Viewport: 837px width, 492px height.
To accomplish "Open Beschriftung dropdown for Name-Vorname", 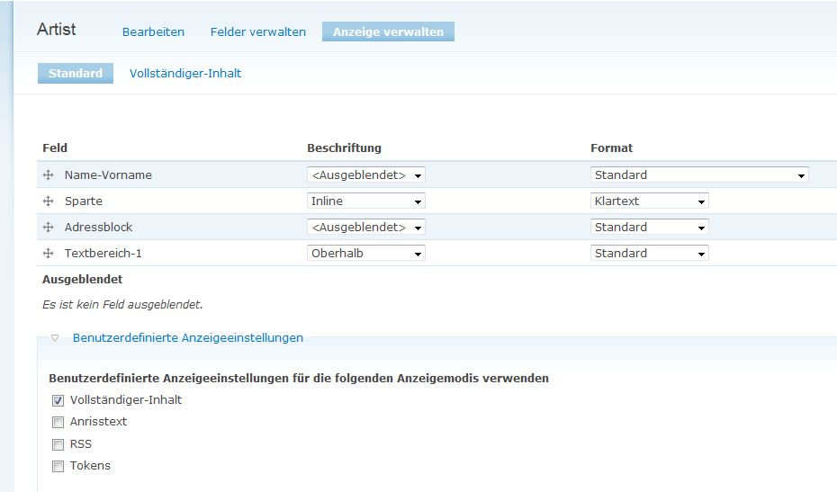I will point(365,175).
